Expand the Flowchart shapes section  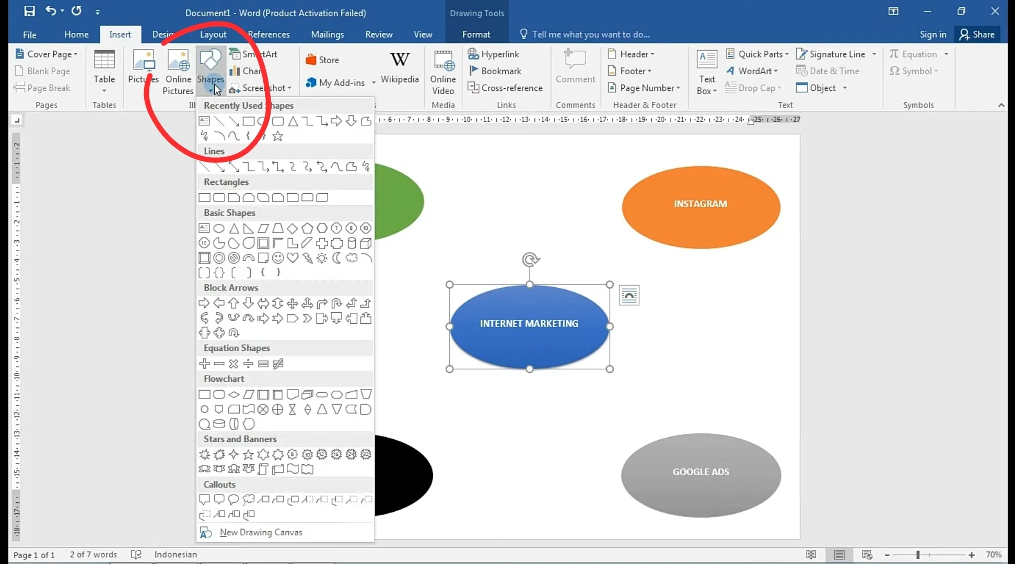224,379
